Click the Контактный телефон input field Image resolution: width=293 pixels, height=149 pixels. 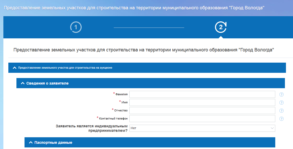click(202, 118)
